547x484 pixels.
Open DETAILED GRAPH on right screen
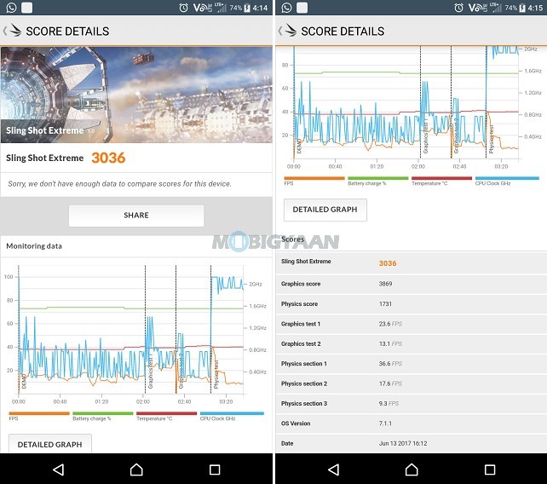[x=325, y=210]
